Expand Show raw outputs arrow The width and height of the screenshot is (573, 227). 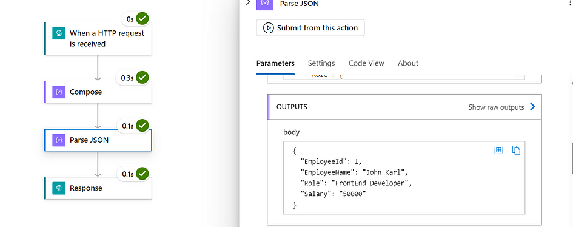coord(532,107)
